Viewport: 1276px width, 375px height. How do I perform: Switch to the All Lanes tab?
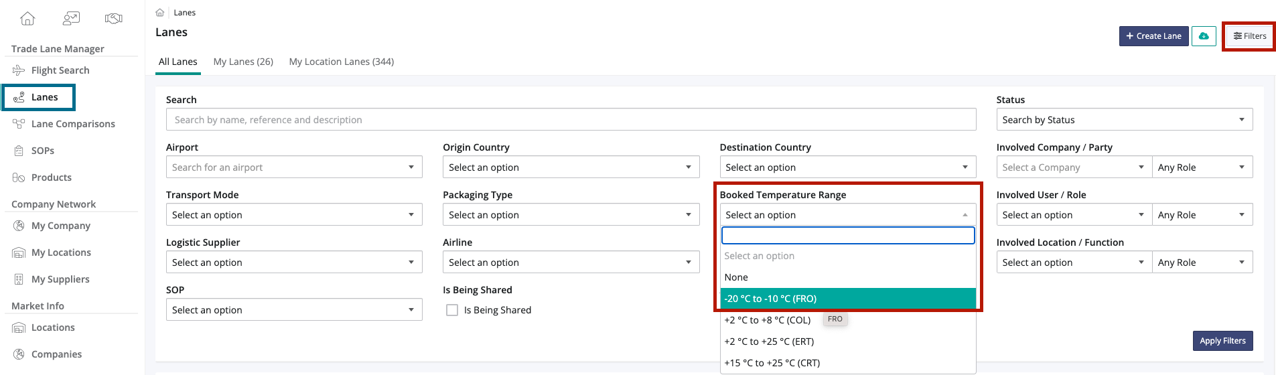[178, 62]
